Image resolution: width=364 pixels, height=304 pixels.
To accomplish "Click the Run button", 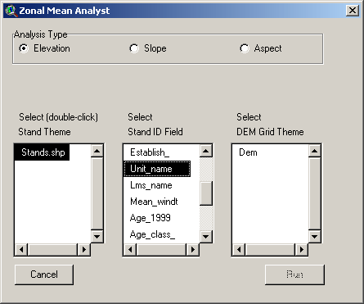I will point(294,275).
